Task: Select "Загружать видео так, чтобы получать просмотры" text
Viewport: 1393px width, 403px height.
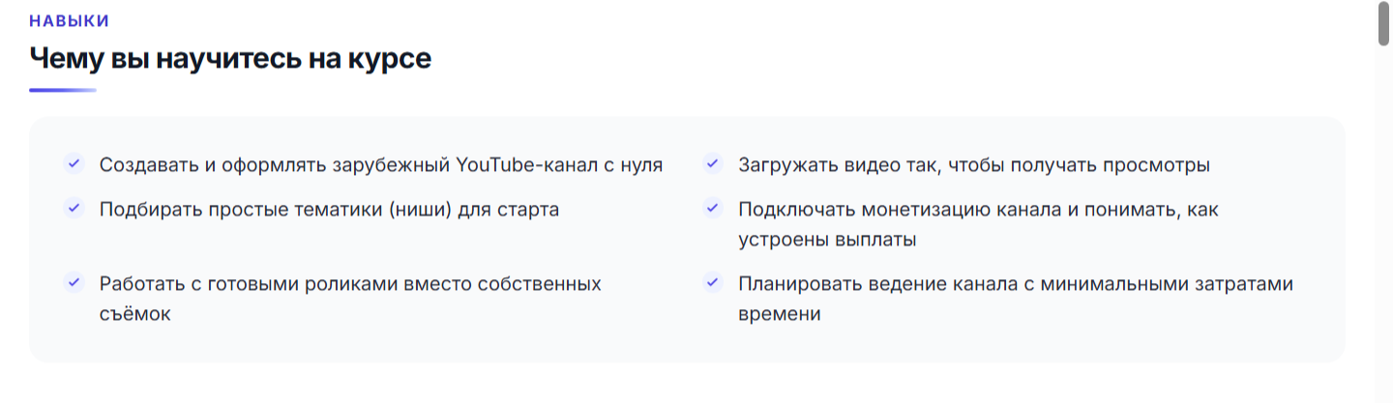Action: tap(974, 164)
